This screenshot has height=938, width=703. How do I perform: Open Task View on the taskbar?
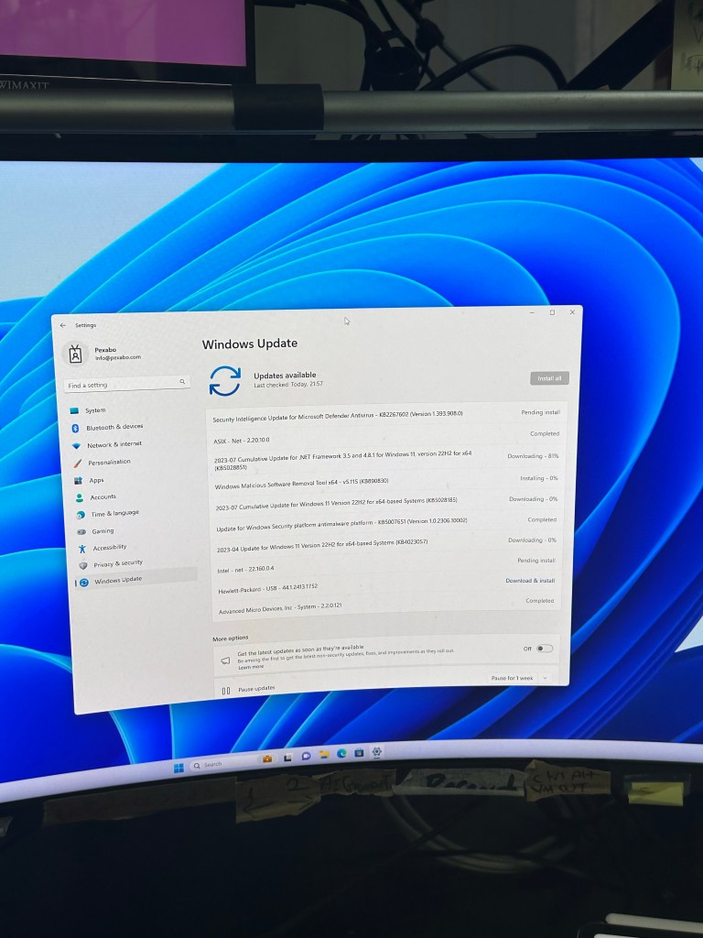(x=287, y=758)
